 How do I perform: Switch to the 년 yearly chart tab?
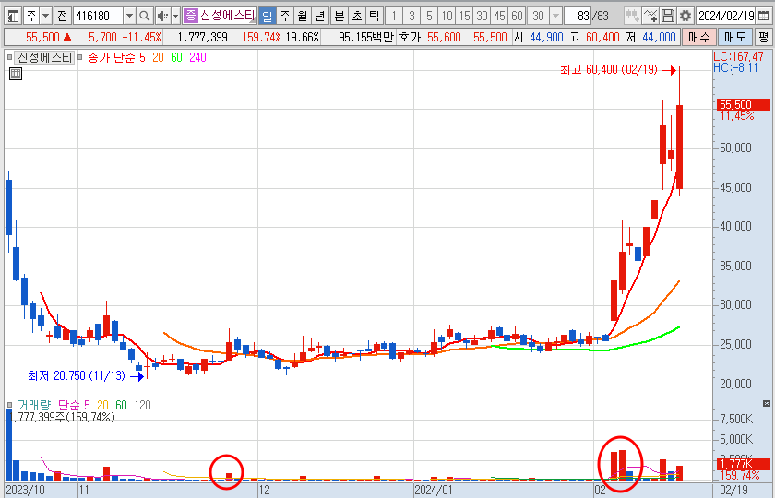pyautogui.click(x=320, y=17)
